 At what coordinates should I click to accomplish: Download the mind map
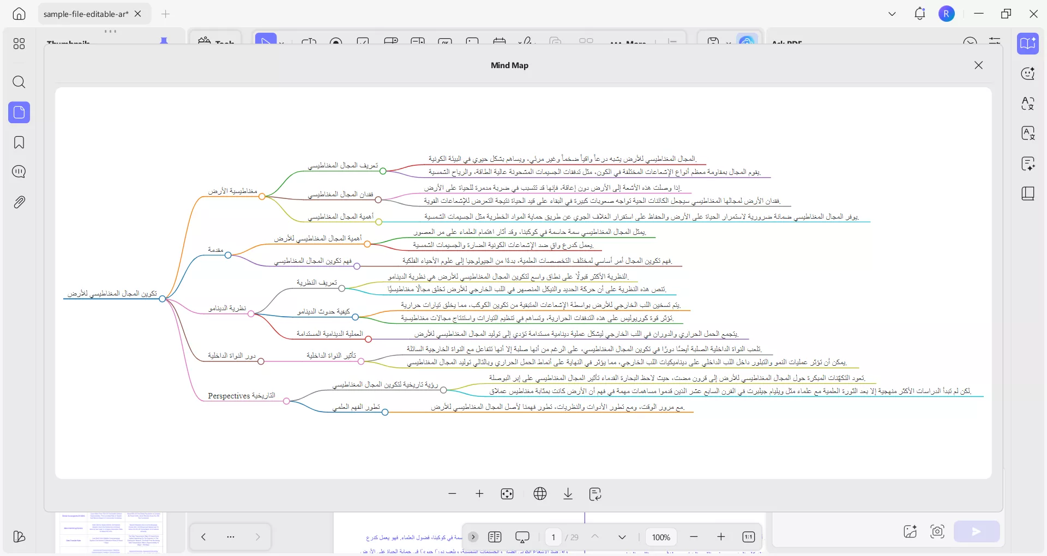pyautogui.click(x=568, y=494)
